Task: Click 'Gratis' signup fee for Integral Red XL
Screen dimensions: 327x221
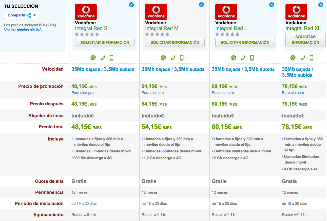Action: tap(289, 181)
